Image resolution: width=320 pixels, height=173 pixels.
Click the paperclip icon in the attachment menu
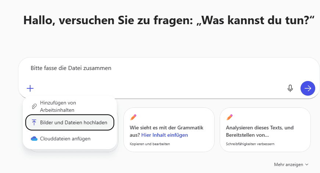[34, 106]
